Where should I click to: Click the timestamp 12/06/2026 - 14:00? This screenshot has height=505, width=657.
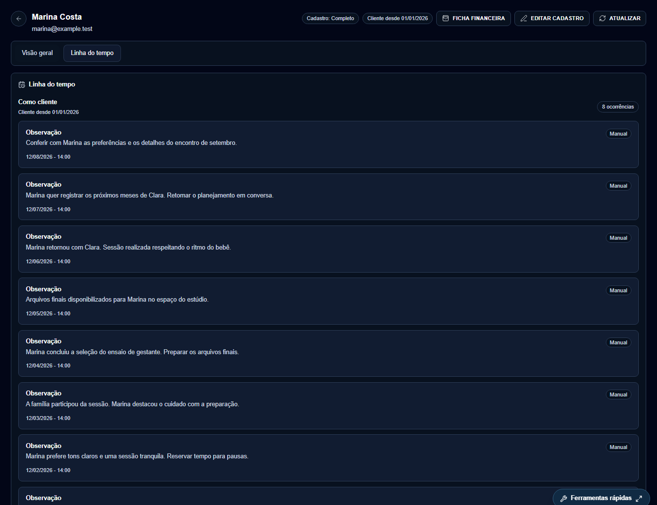point(48,261)
